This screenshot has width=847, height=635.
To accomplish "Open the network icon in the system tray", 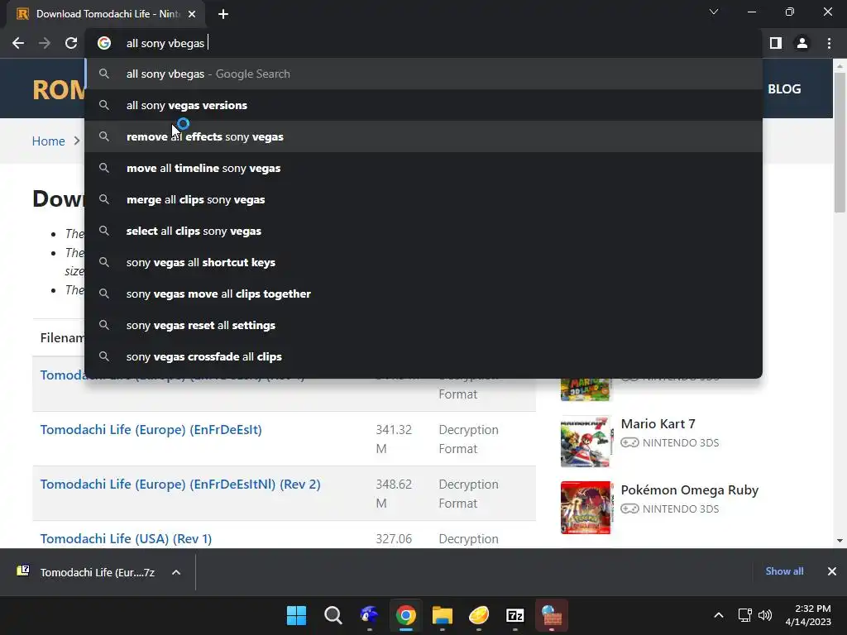I will (745, 615).
